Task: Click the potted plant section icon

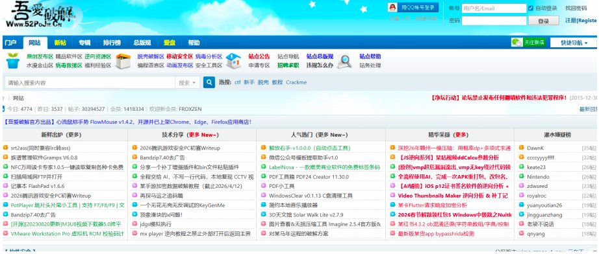Action: pyautogui.click(x=12, y=61)
